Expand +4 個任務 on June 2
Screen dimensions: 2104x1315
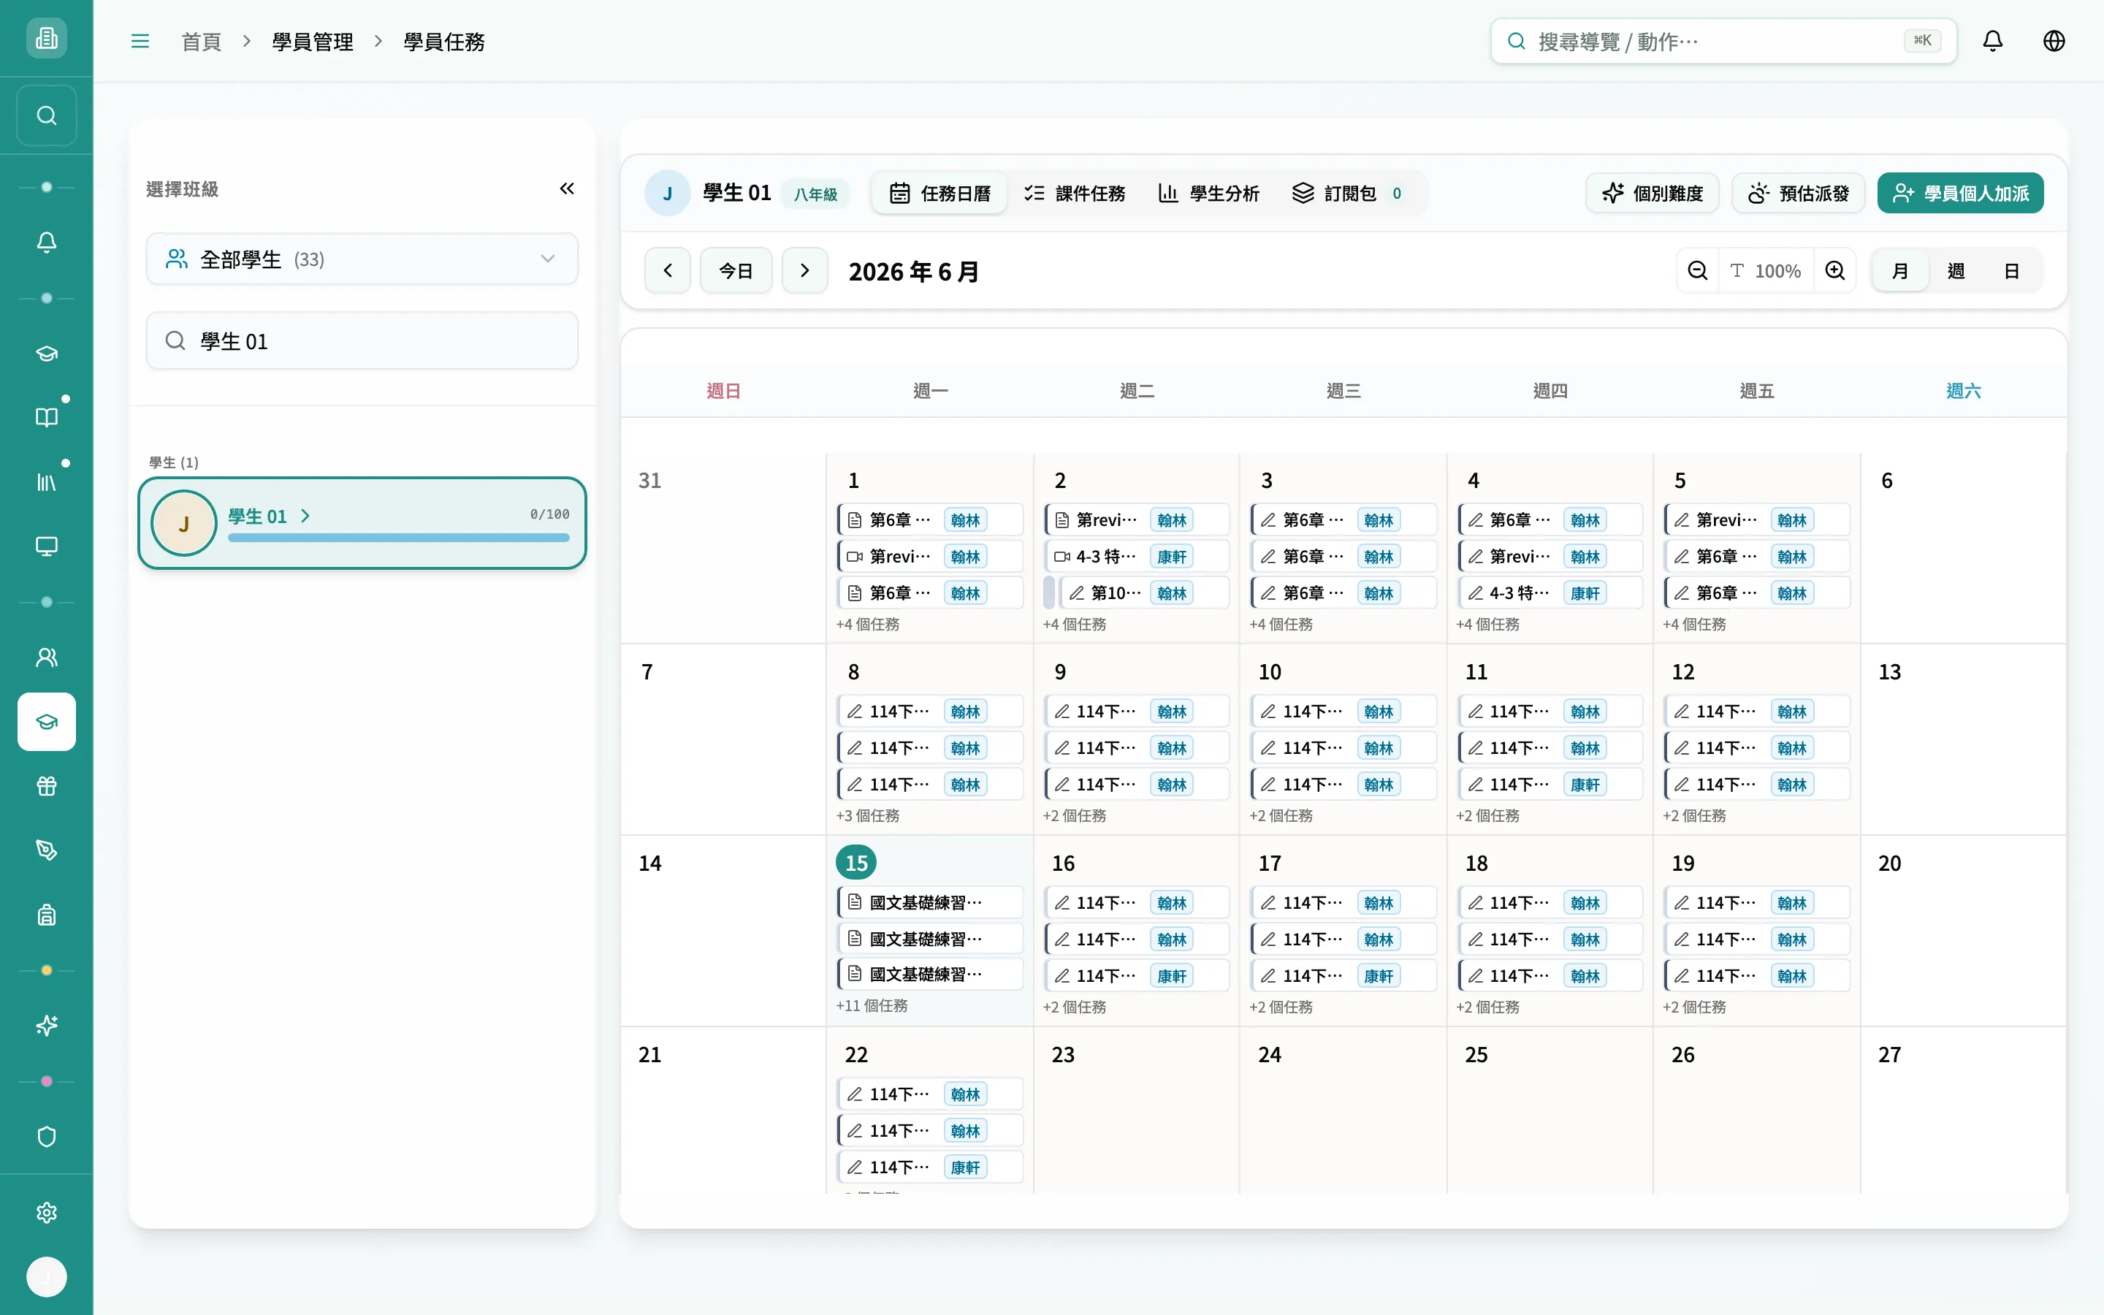click(1075, 625)
